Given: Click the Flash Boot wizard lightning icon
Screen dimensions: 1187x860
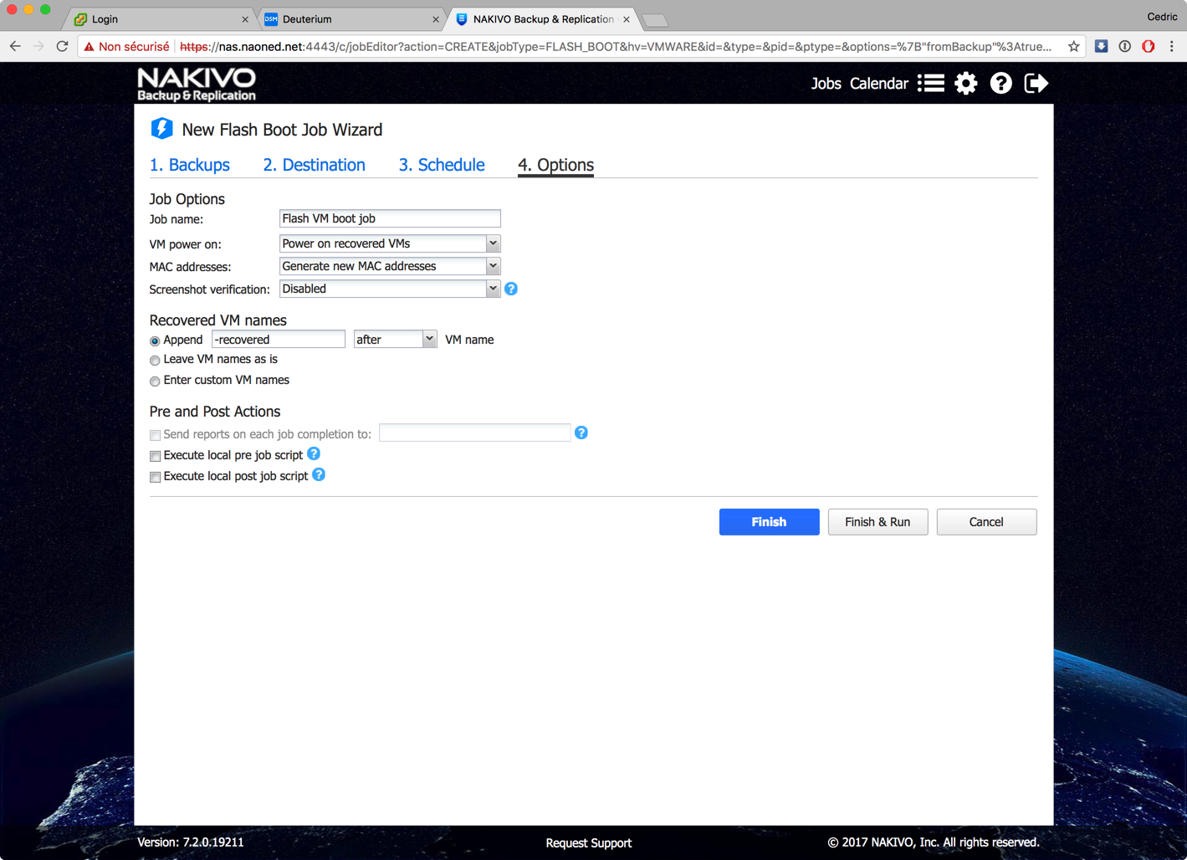Looking at the screenshot, I should click(x=161, y=129).
